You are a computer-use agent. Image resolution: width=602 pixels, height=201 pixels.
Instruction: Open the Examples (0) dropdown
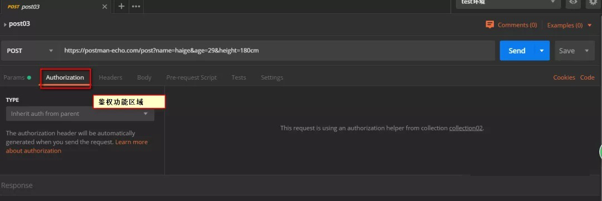[569, 25]
